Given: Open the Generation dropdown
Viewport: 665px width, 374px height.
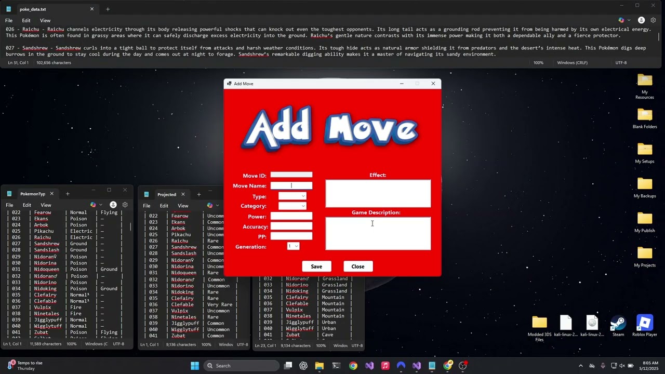Looking at the screenshot, I should coord(293,246).
